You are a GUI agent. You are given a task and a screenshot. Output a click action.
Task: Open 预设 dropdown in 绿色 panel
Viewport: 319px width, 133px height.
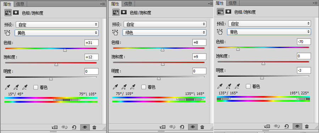click(x=165, y=24)
